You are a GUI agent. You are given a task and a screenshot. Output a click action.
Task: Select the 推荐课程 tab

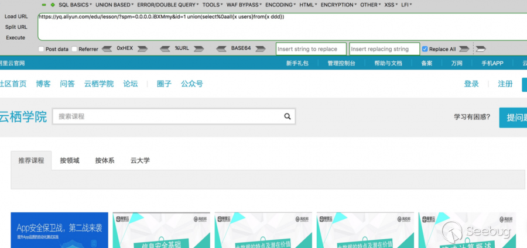pyautogui.click(x=31, y=160)
